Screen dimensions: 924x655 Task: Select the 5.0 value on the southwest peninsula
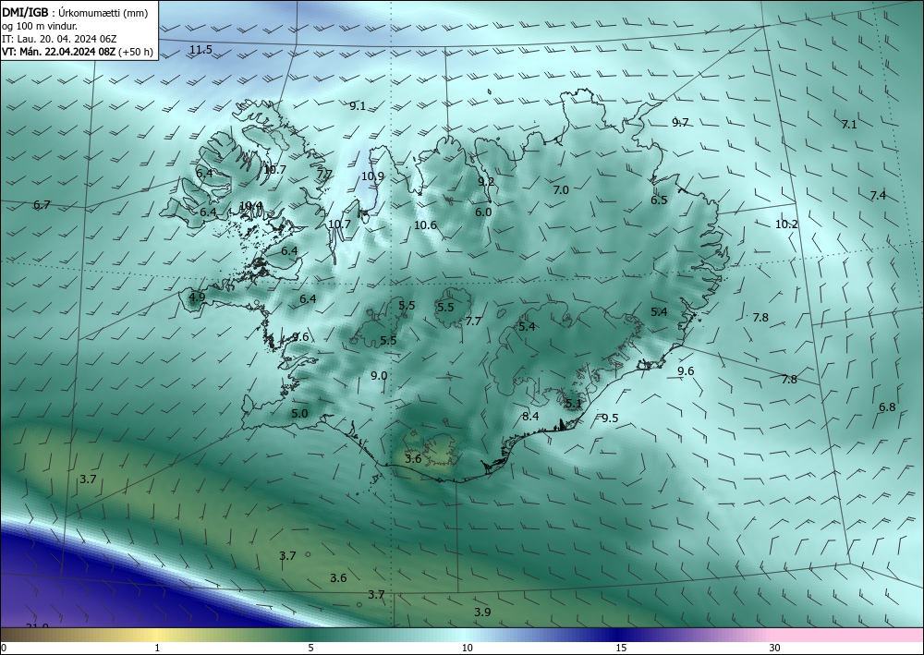[299, 414]
